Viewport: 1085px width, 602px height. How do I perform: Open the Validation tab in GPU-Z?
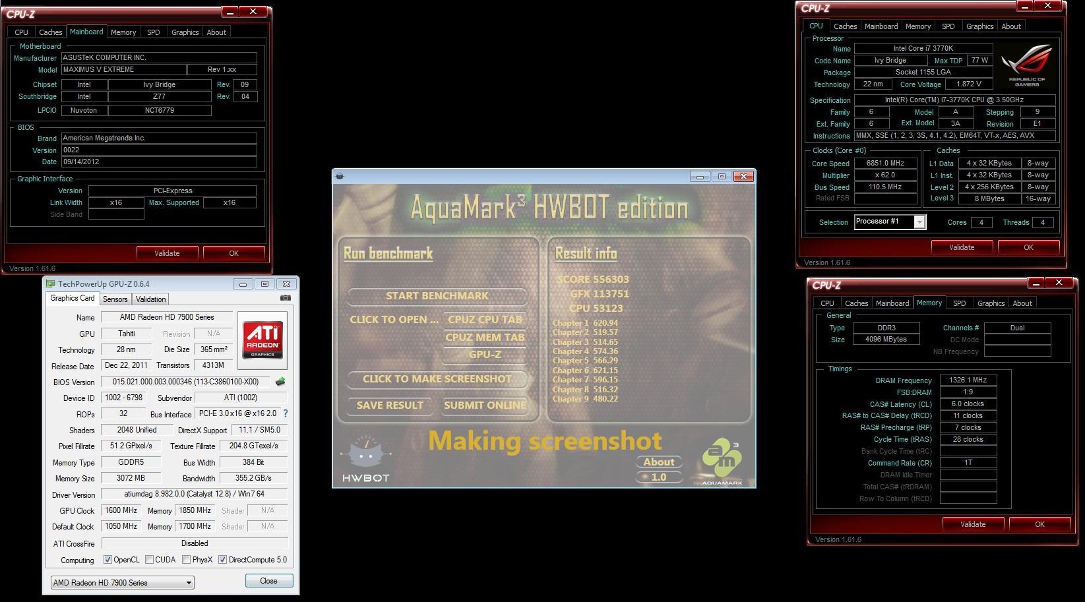tap(151, 299)
